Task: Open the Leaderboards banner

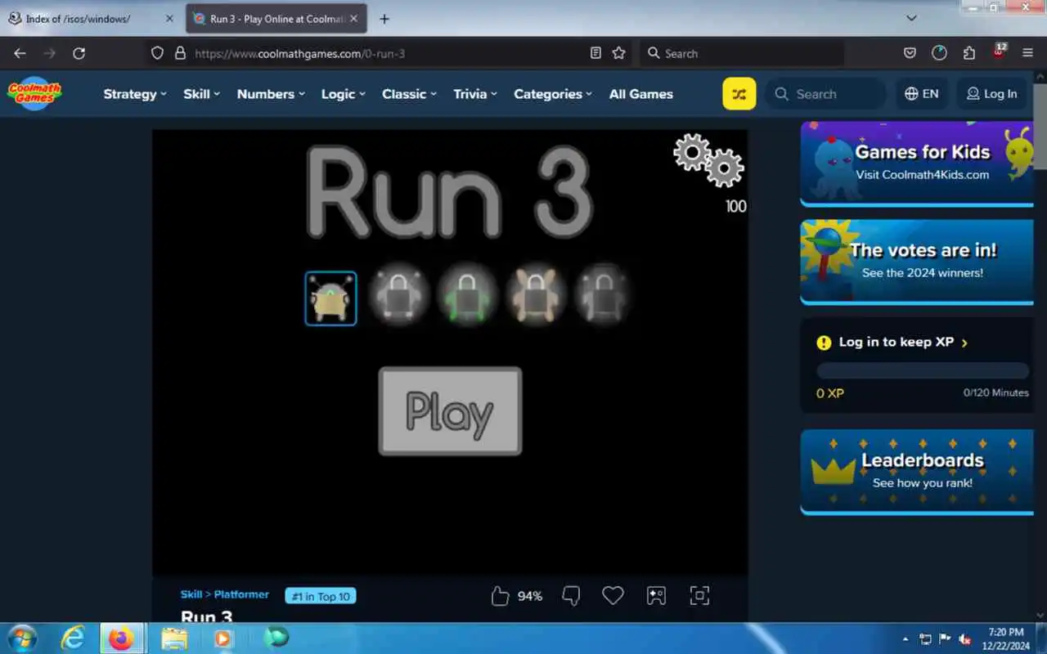Action: (x=917, y=472)
